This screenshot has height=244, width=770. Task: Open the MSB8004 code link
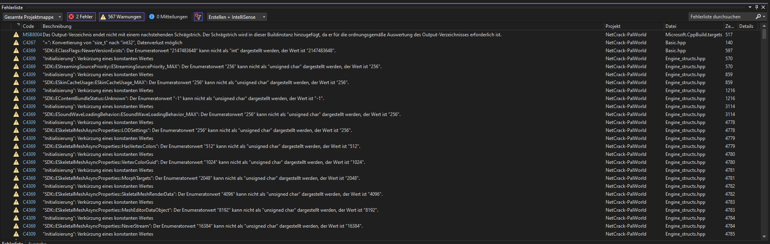(x=32, y=35)
